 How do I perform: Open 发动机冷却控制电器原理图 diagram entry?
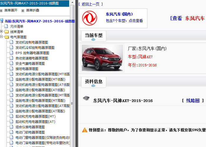35,48
